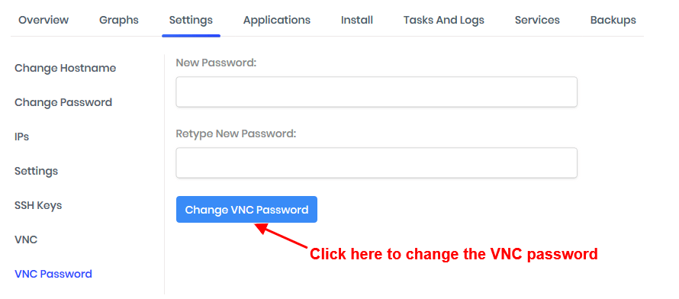This screenshot has height=299, width=679.
Task: Select Change Hostname in the sidebar
Action: click(x=66, y=68)
